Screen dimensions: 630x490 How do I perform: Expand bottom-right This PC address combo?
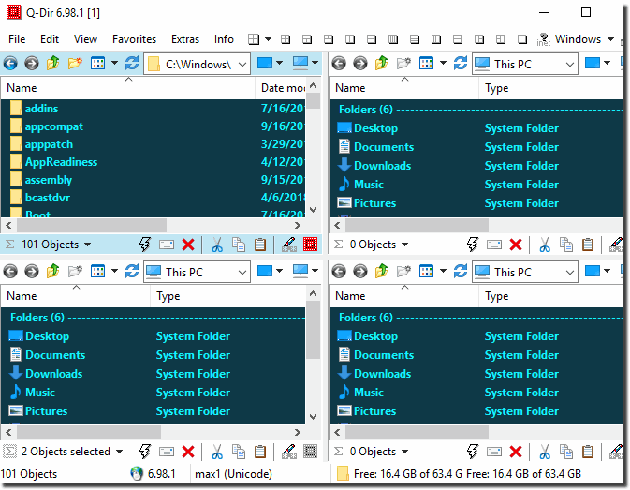click(570, 272)
